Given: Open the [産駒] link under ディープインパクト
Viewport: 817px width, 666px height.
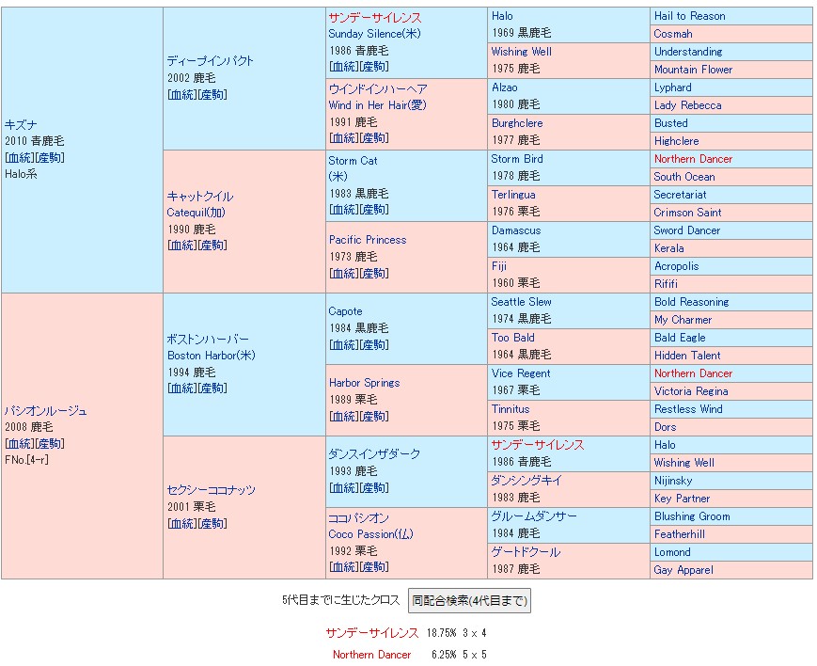Looking at the screenshot, I should [x=212, y=94].
